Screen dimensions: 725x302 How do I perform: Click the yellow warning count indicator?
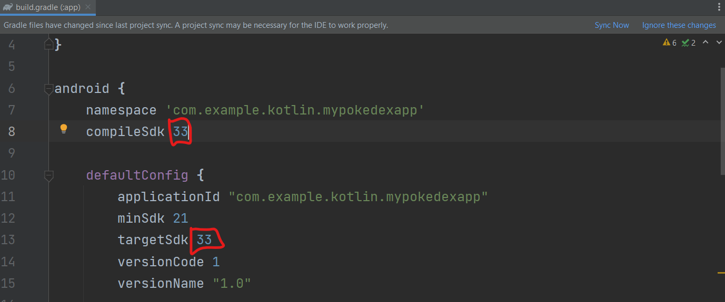point(670,43)
